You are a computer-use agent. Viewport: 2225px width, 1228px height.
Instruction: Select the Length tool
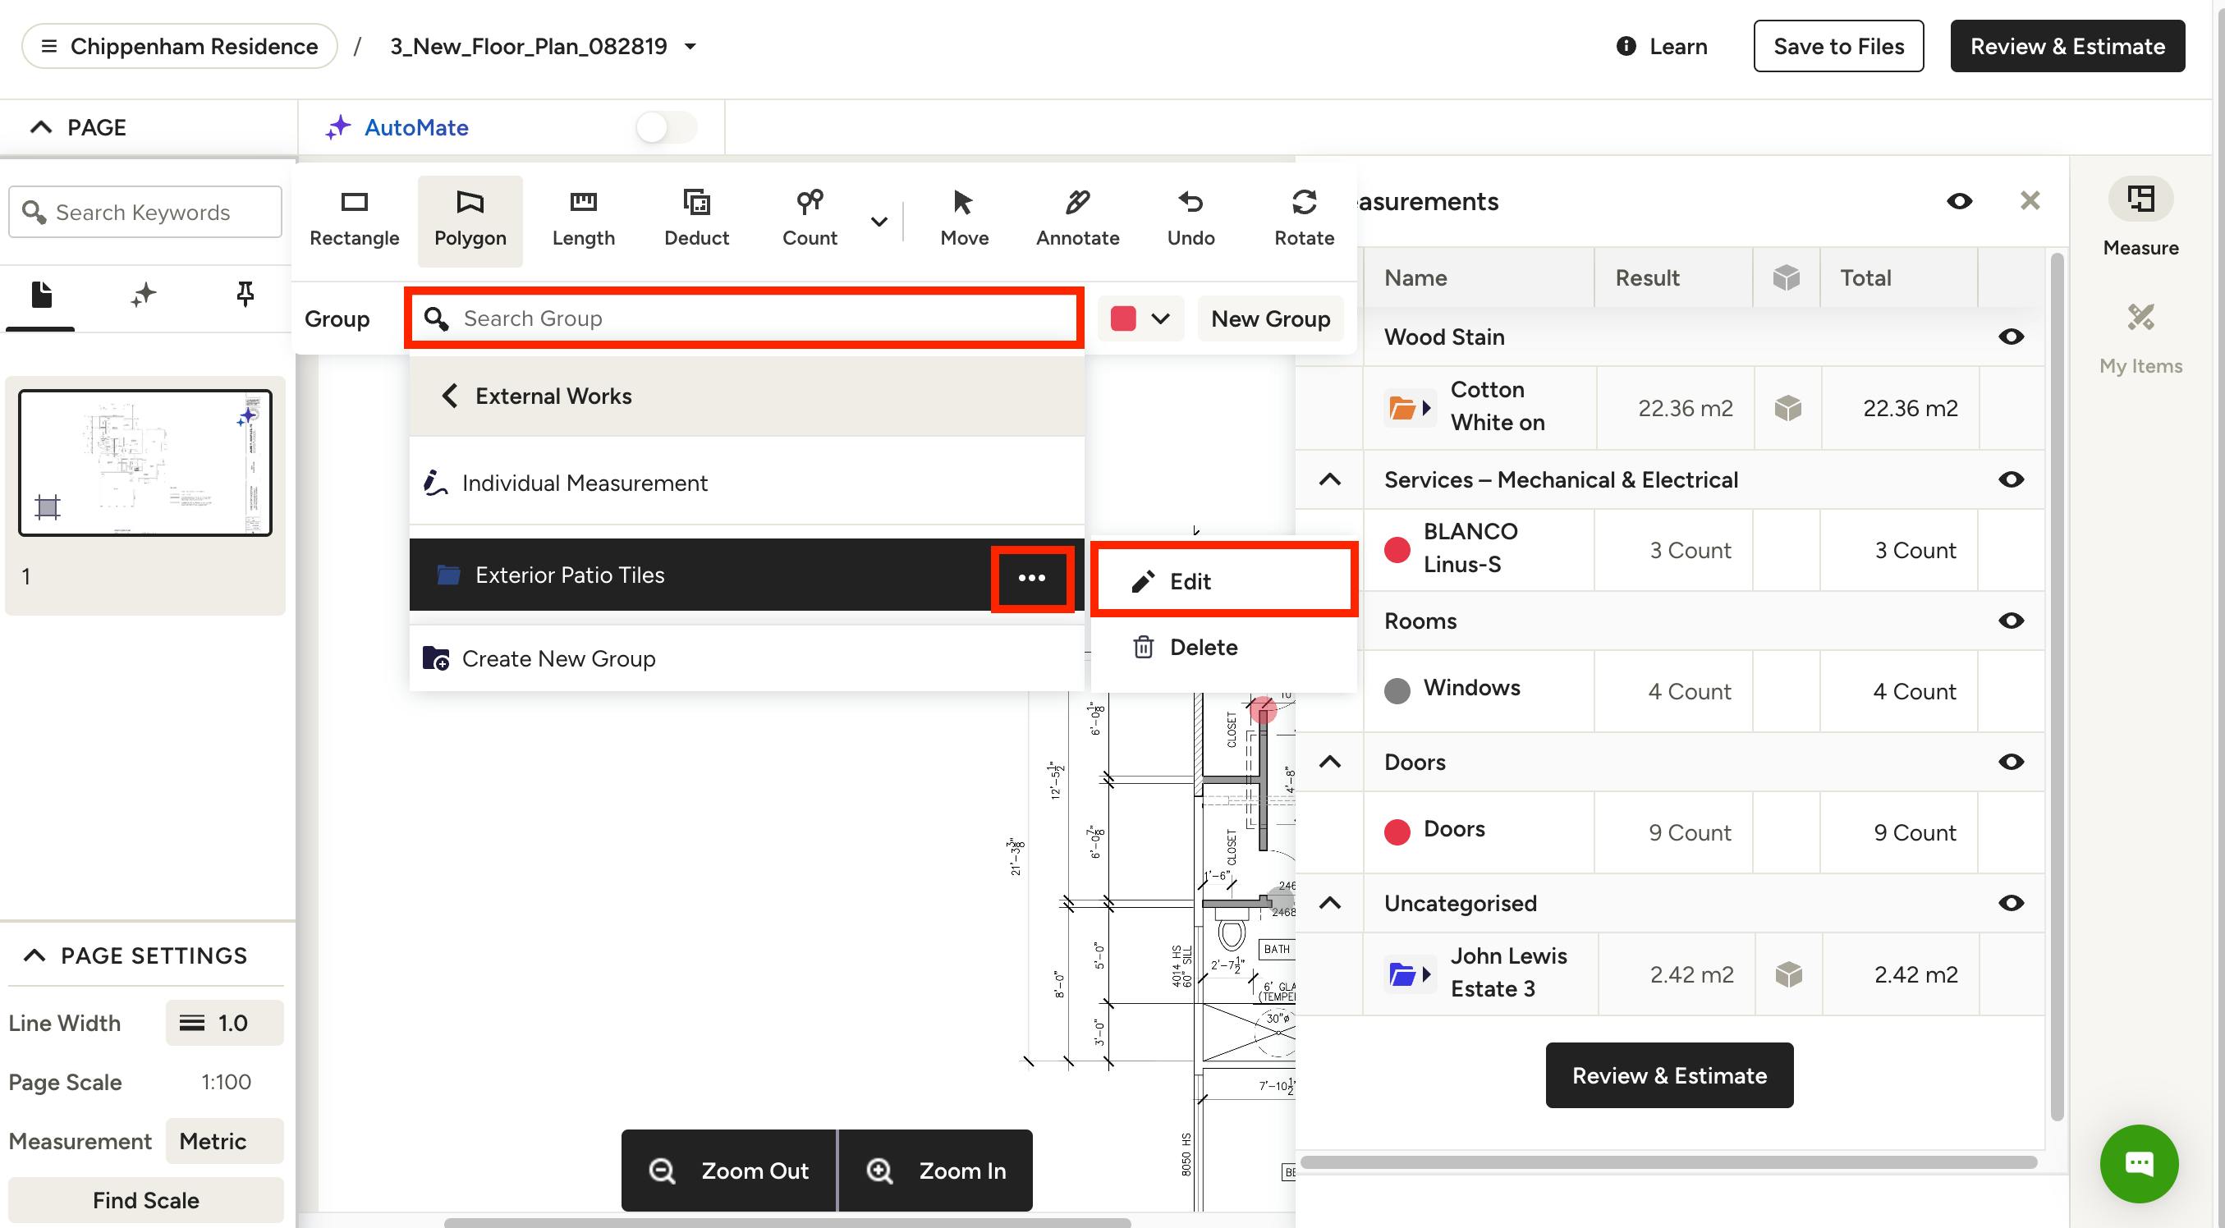pyautogui.click(x=583, y=220)
